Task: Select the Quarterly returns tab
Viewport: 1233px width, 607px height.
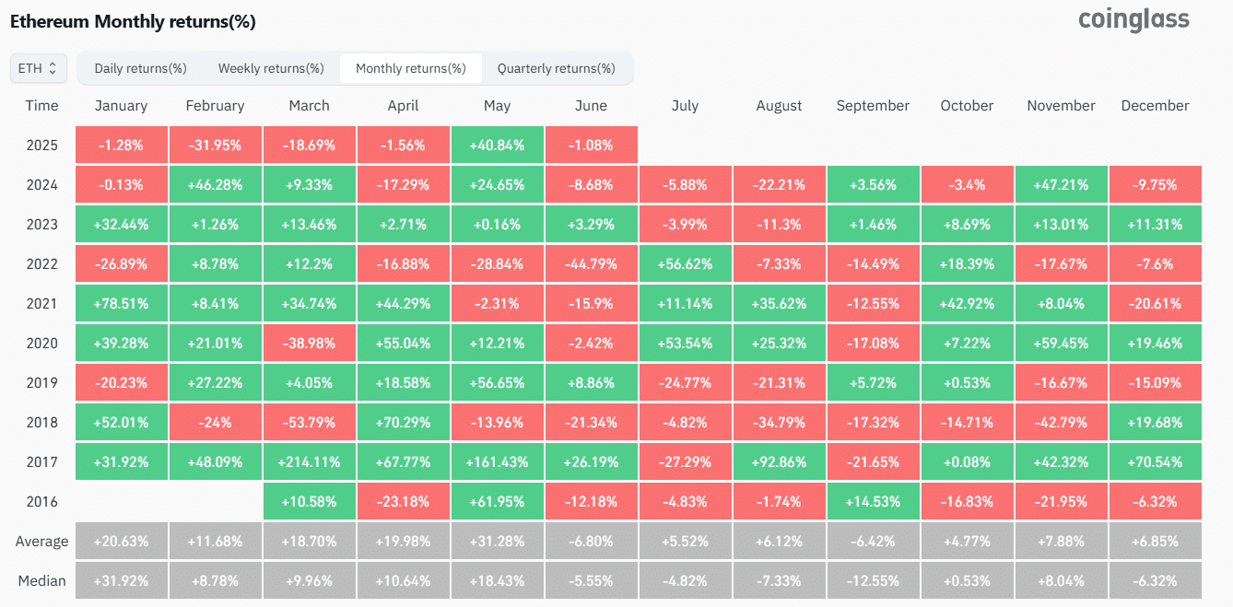Action: point(555,67)
